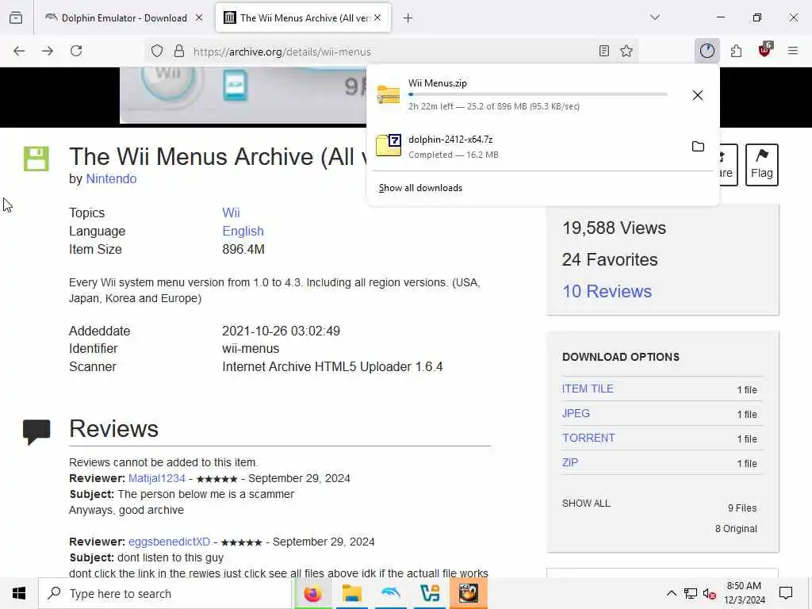
Task: Open reviewer Matijal1234 profile
Action: point(157,478)
